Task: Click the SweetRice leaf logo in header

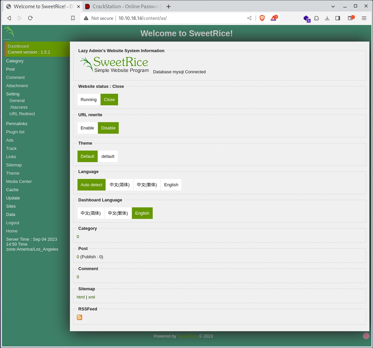Action: 9,32
